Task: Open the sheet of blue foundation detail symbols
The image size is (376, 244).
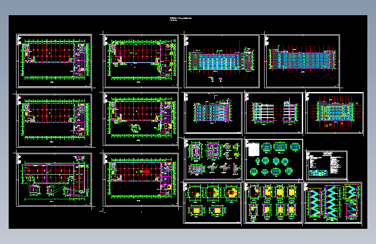Action: point(274,159)
